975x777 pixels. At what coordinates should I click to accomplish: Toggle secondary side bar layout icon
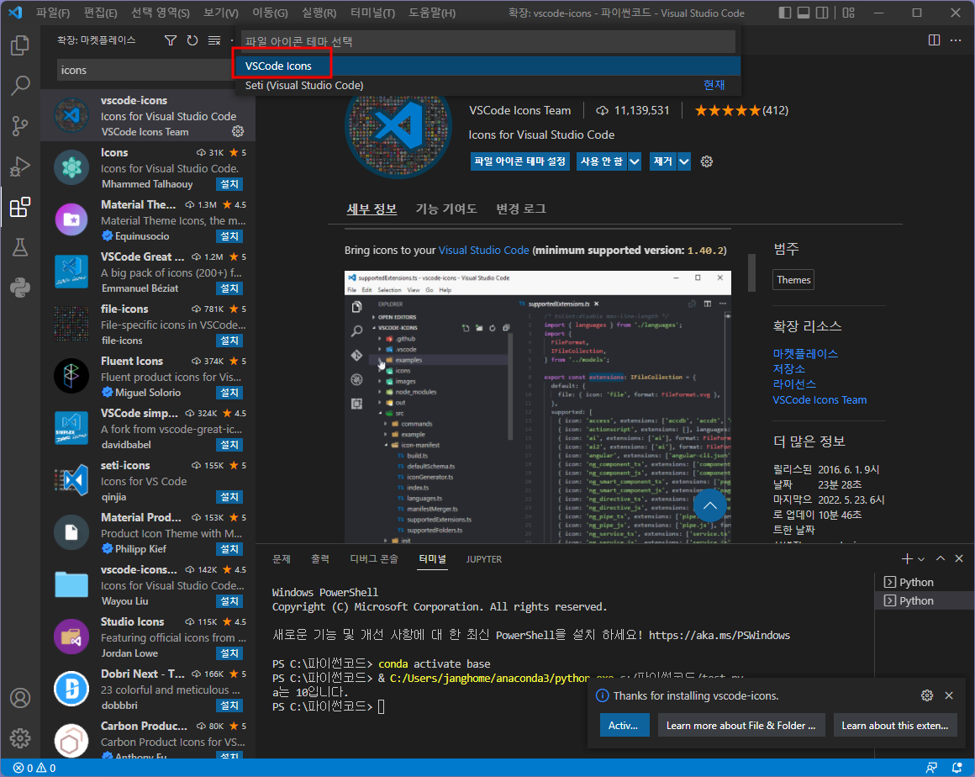pos(822,13)
